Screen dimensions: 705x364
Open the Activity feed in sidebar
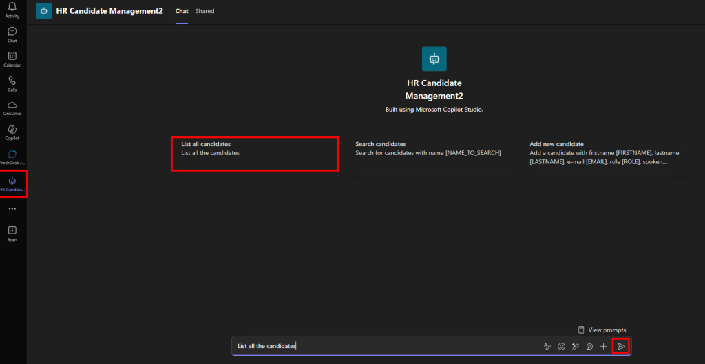(x=12, y=10)
